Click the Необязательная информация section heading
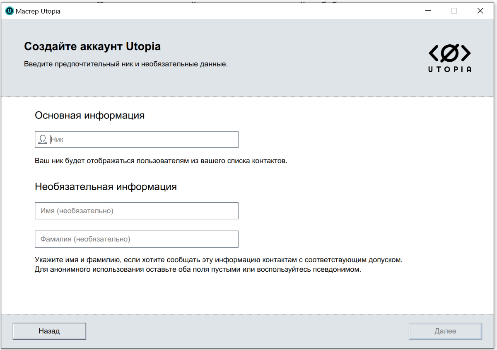 point(106,187)
